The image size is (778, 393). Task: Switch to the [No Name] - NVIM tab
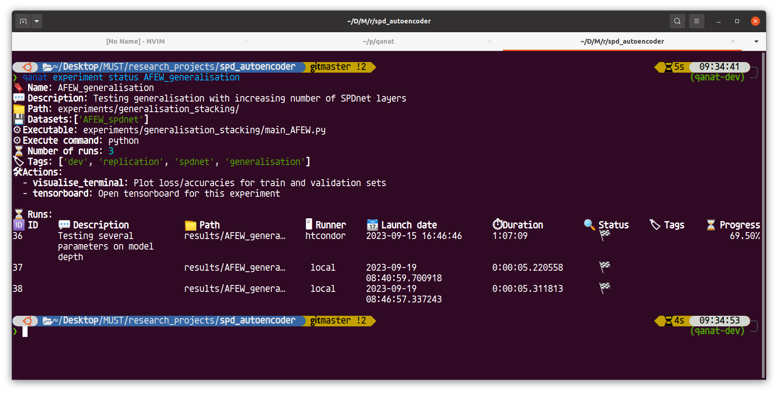point(135,41)
